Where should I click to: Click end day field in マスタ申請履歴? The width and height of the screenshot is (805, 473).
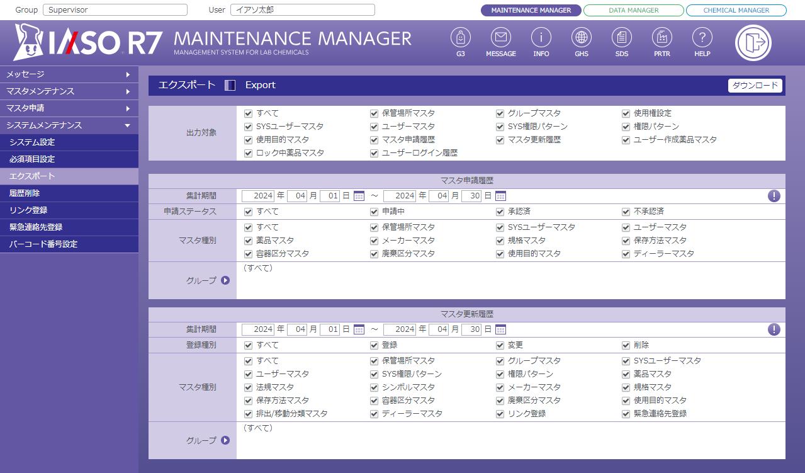click(471, 196)
